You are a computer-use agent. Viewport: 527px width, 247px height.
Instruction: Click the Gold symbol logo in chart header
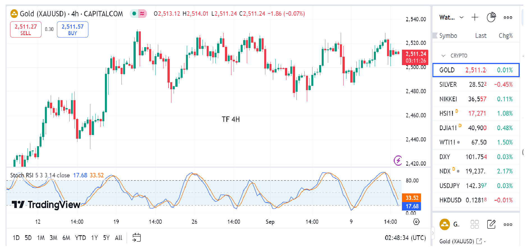(14, 13)
